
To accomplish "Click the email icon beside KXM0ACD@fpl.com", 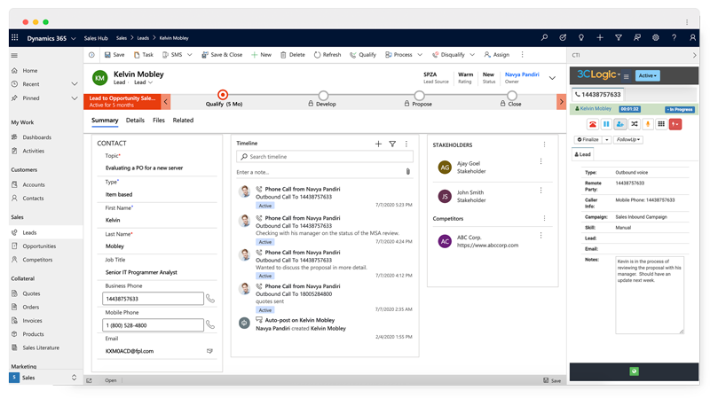I will point(209,351).
